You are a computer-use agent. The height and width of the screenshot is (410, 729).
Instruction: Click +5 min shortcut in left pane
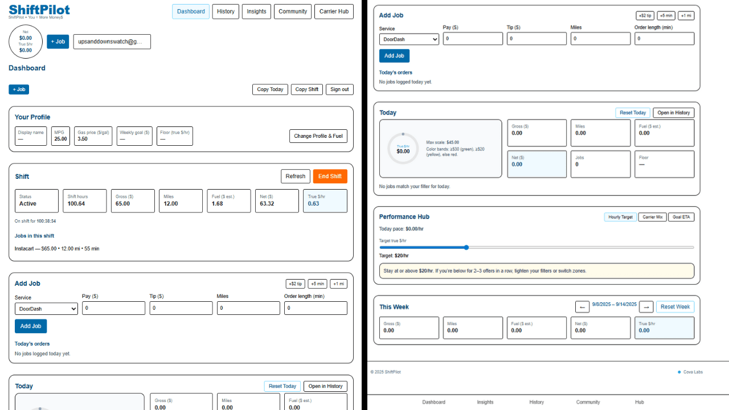(317, 284)
